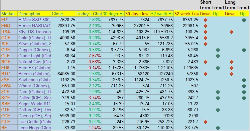
Task: Select the 52 week Low column header
Action: pos(186,14)
